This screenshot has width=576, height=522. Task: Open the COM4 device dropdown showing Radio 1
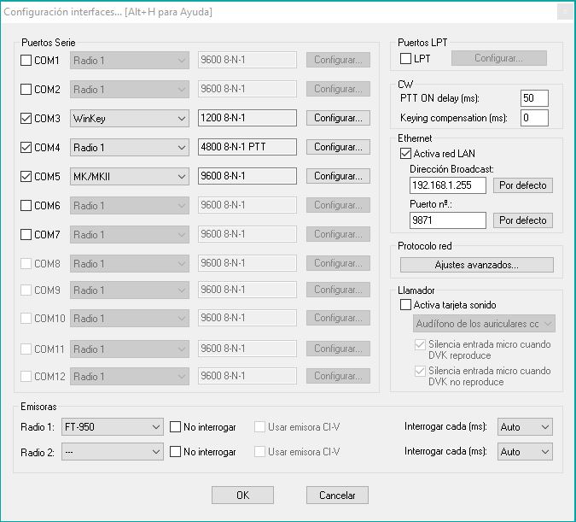[x=130, y=148]
